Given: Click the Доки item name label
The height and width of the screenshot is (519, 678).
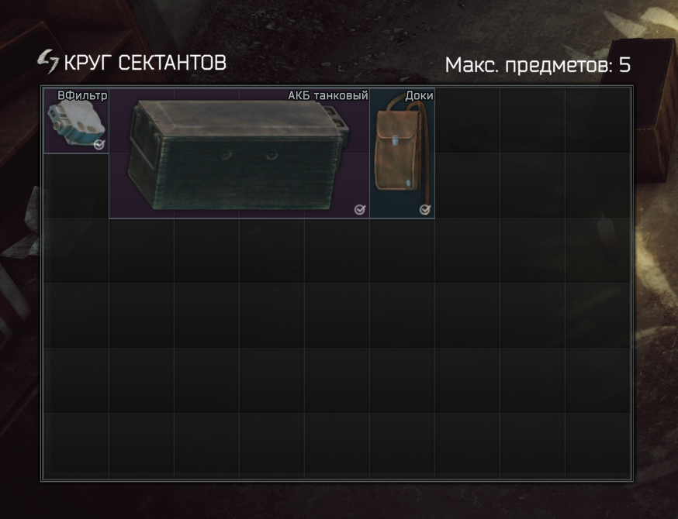Looking at the screenshot, I should (x=419, y=95).
